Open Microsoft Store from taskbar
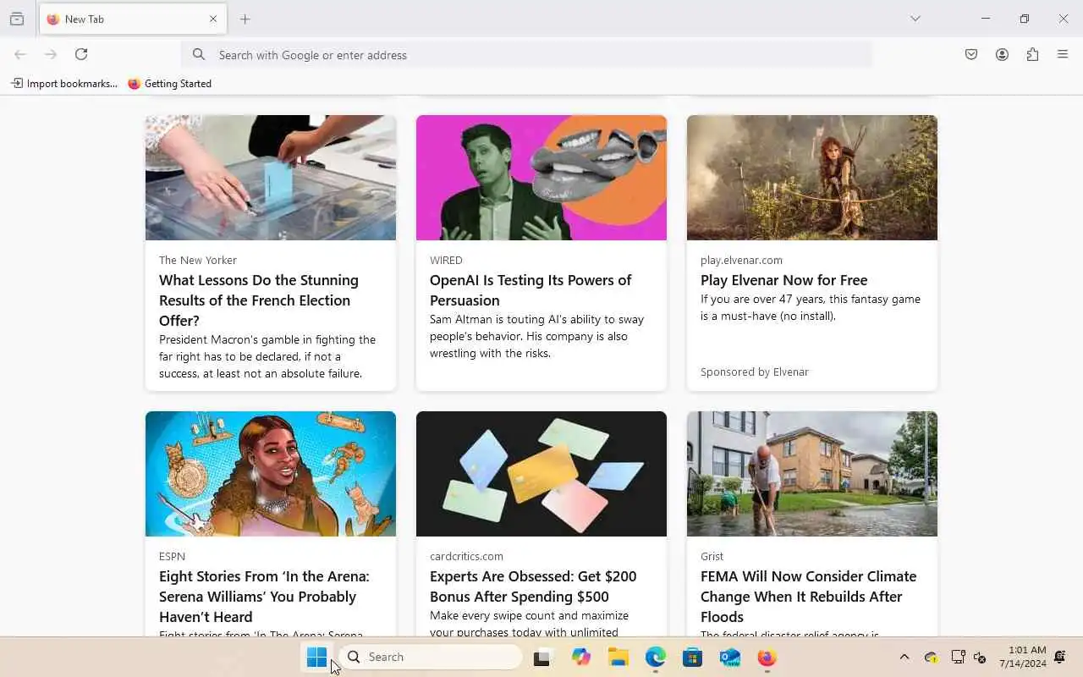The height and width of the screenshot is (677, 1083). [x=693, y=657]
